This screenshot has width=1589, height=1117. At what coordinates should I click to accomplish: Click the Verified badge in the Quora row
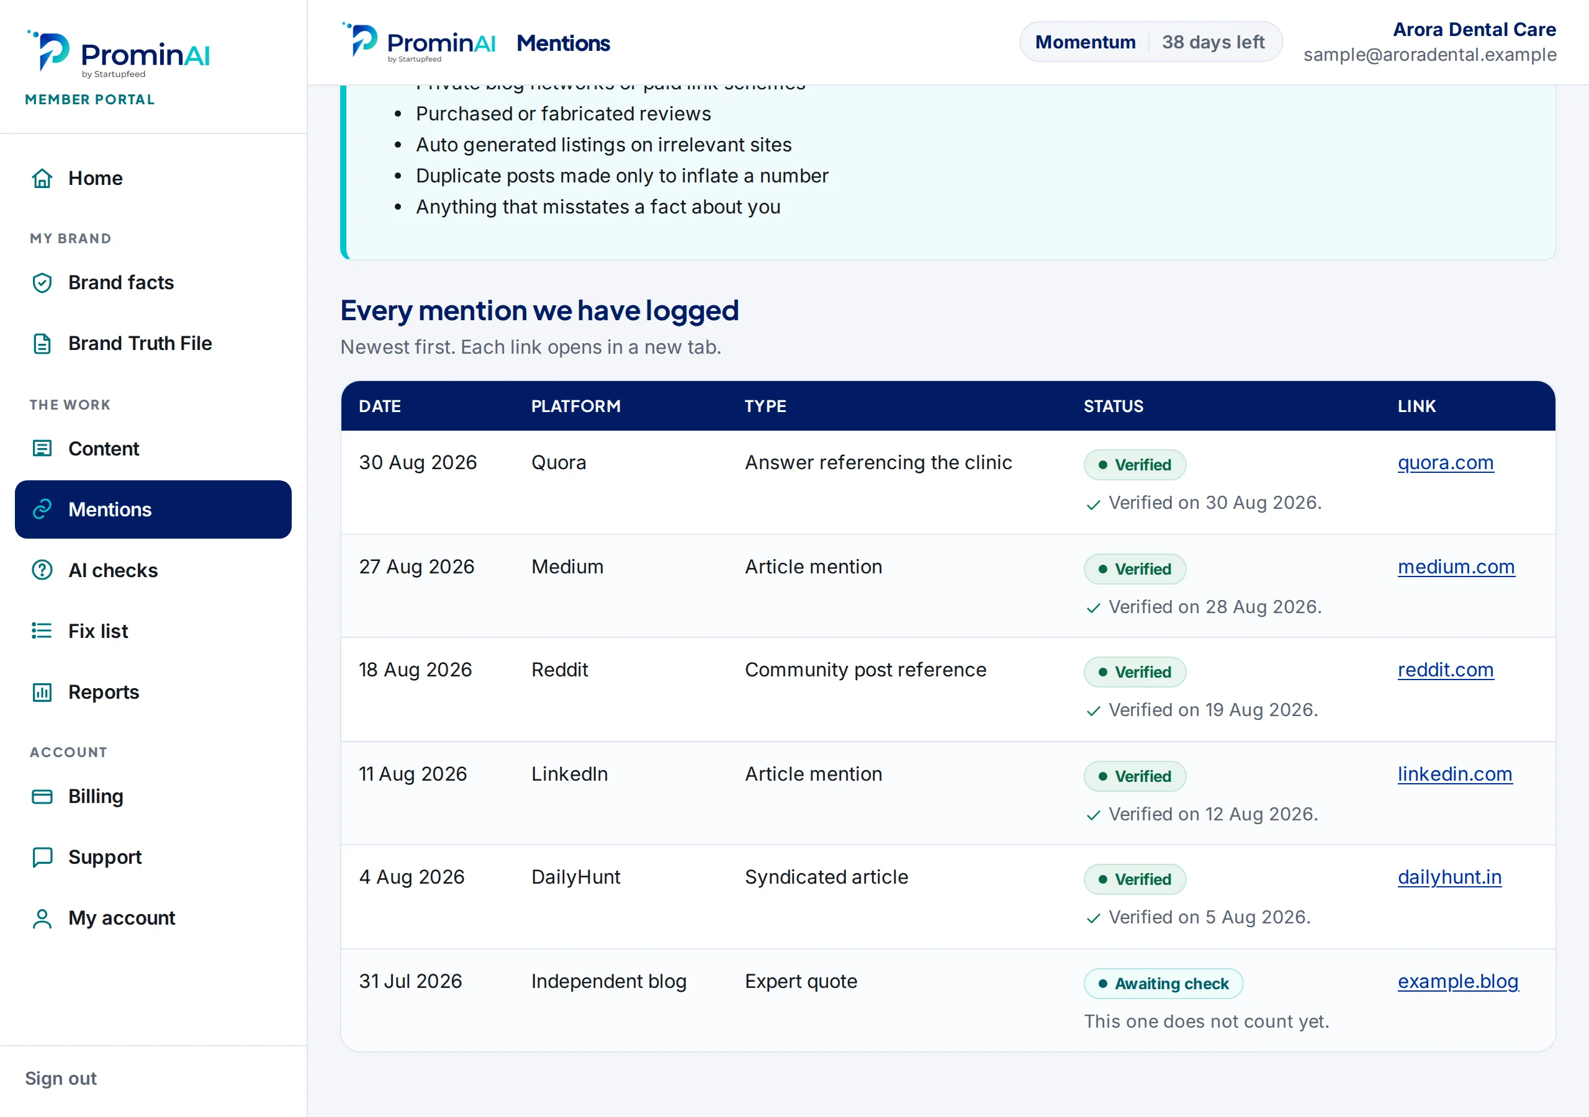[1134, 465]
